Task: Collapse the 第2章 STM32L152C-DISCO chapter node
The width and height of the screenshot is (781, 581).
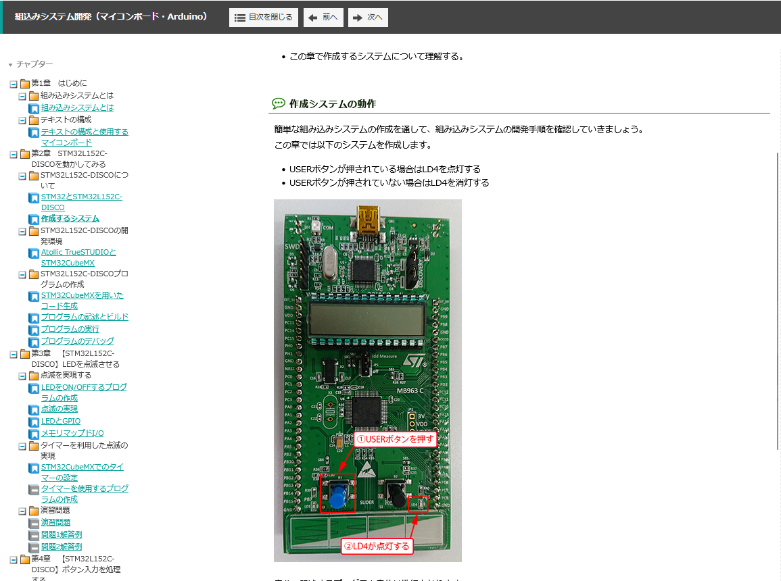Action: (14, 154)
